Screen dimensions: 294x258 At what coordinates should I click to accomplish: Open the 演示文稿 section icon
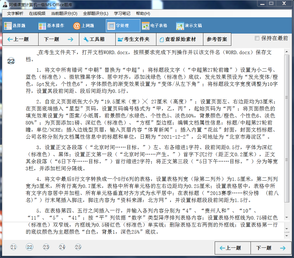[180, 26]
